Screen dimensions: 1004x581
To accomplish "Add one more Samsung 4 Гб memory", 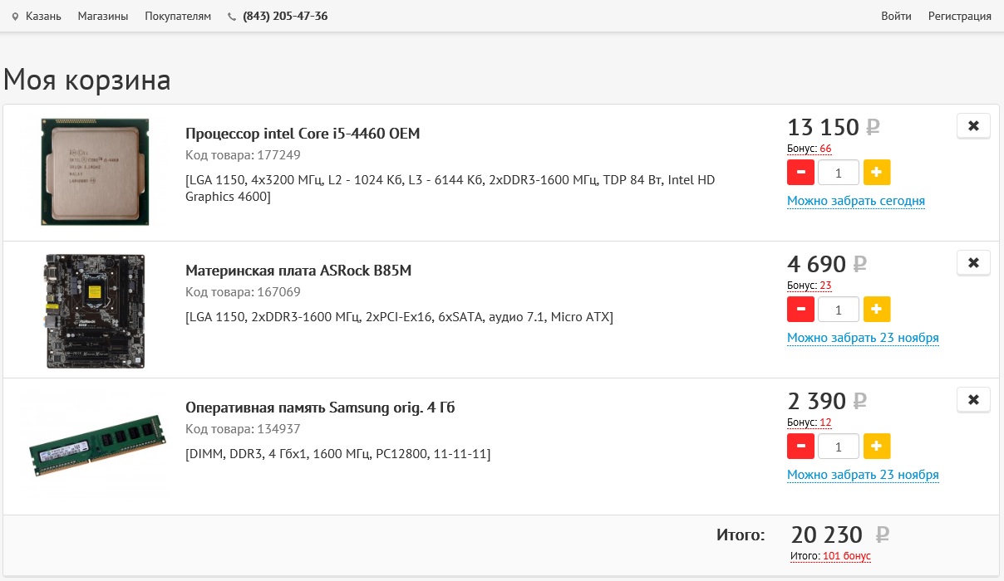I will tap(877, 447).
